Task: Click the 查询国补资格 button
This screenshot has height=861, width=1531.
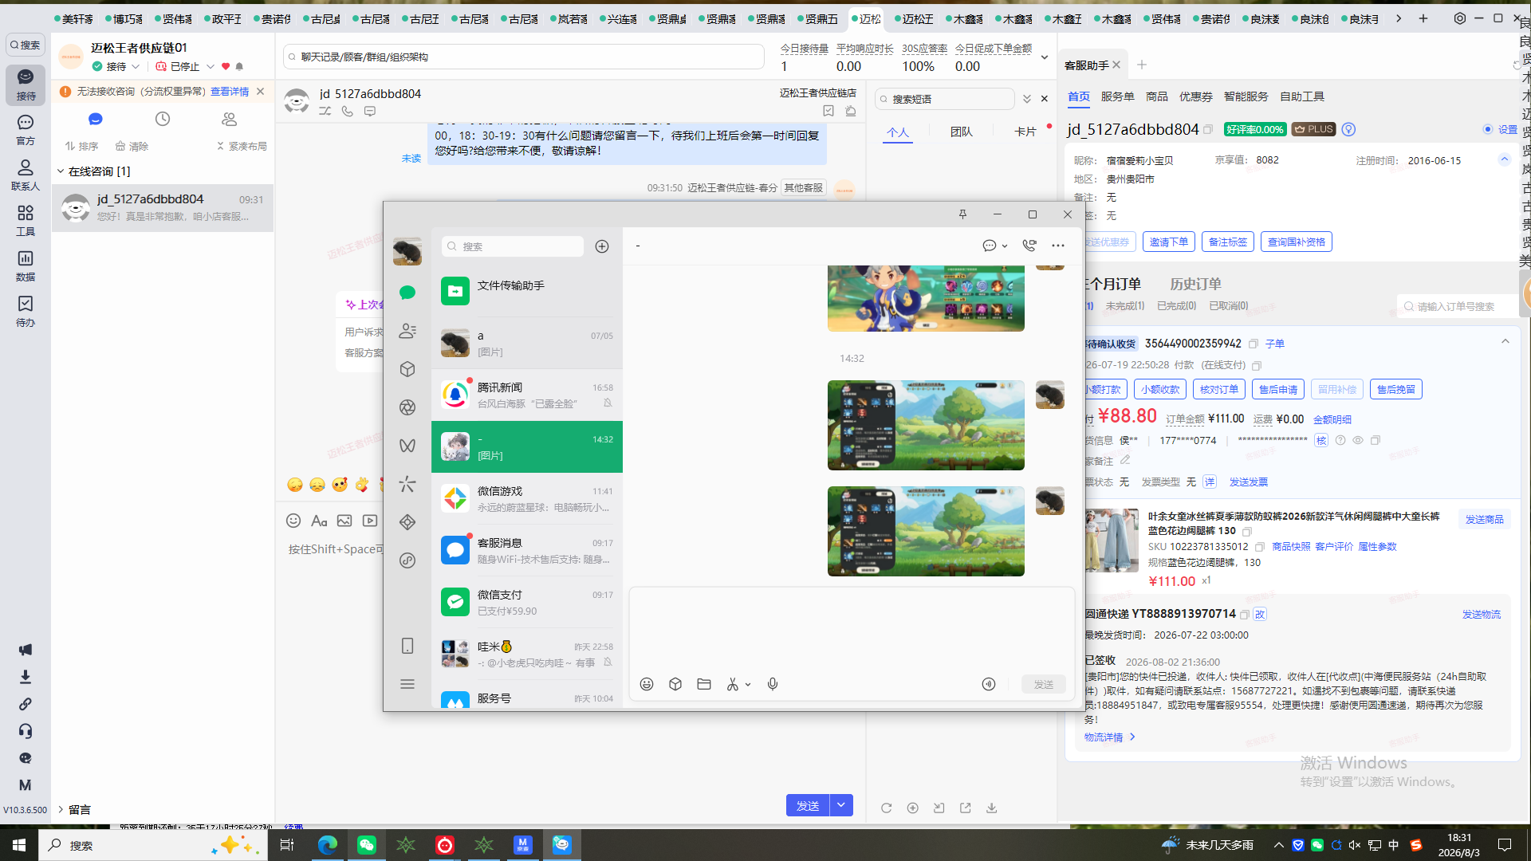Action: point(1297,242)
